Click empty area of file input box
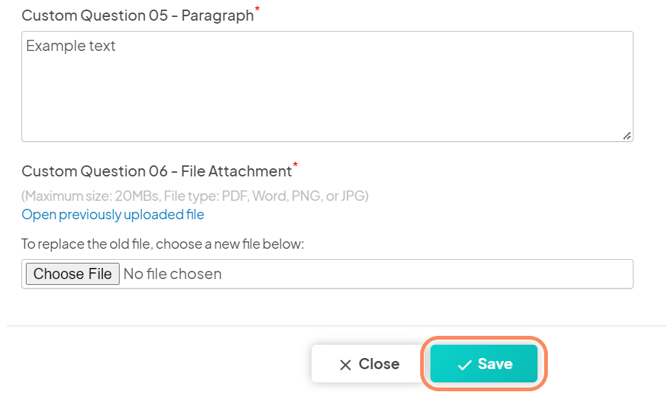The image size is (666, 406). pyautogui.click(x=425, y=274)
